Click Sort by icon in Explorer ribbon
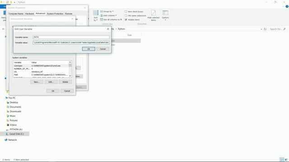The width and height of the screenshot is (289, 162). 95,15
